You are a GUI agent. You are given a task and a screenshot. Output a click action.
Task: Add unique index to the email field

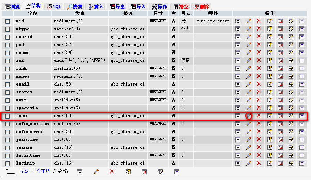pyautogui.click(x=280, y=84)
